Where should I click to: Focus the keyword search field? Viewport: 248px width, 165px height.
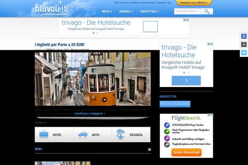188,12
